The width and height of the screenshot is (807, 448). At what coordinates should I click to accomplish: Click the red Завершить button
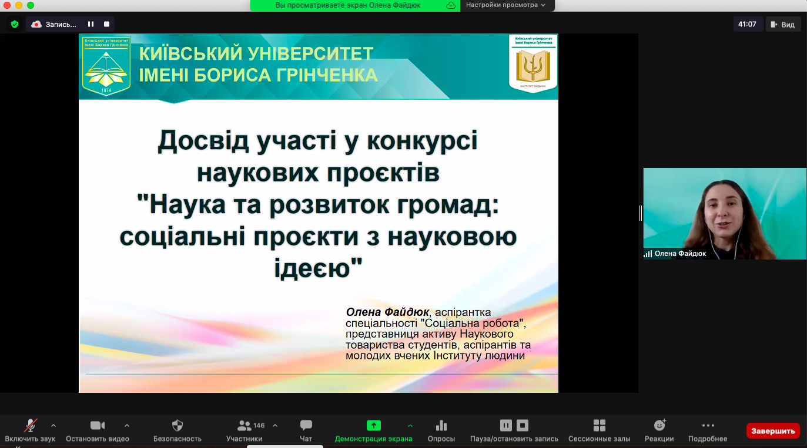pos(773,430)
